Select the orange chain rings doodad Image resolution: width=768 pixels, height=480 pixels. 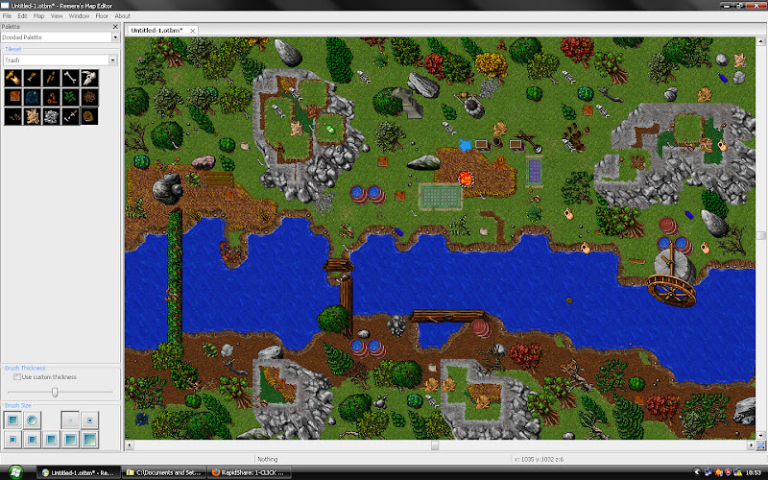click(51, 97)
